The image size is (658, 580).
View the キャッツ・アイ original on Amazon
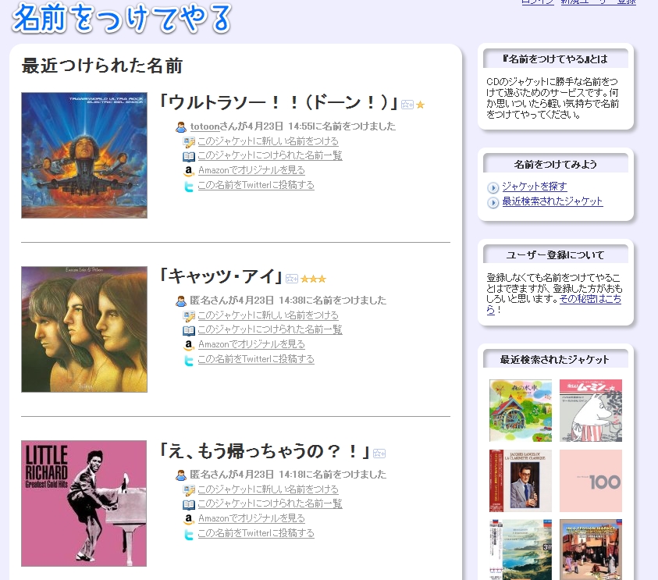coord(251,344)
